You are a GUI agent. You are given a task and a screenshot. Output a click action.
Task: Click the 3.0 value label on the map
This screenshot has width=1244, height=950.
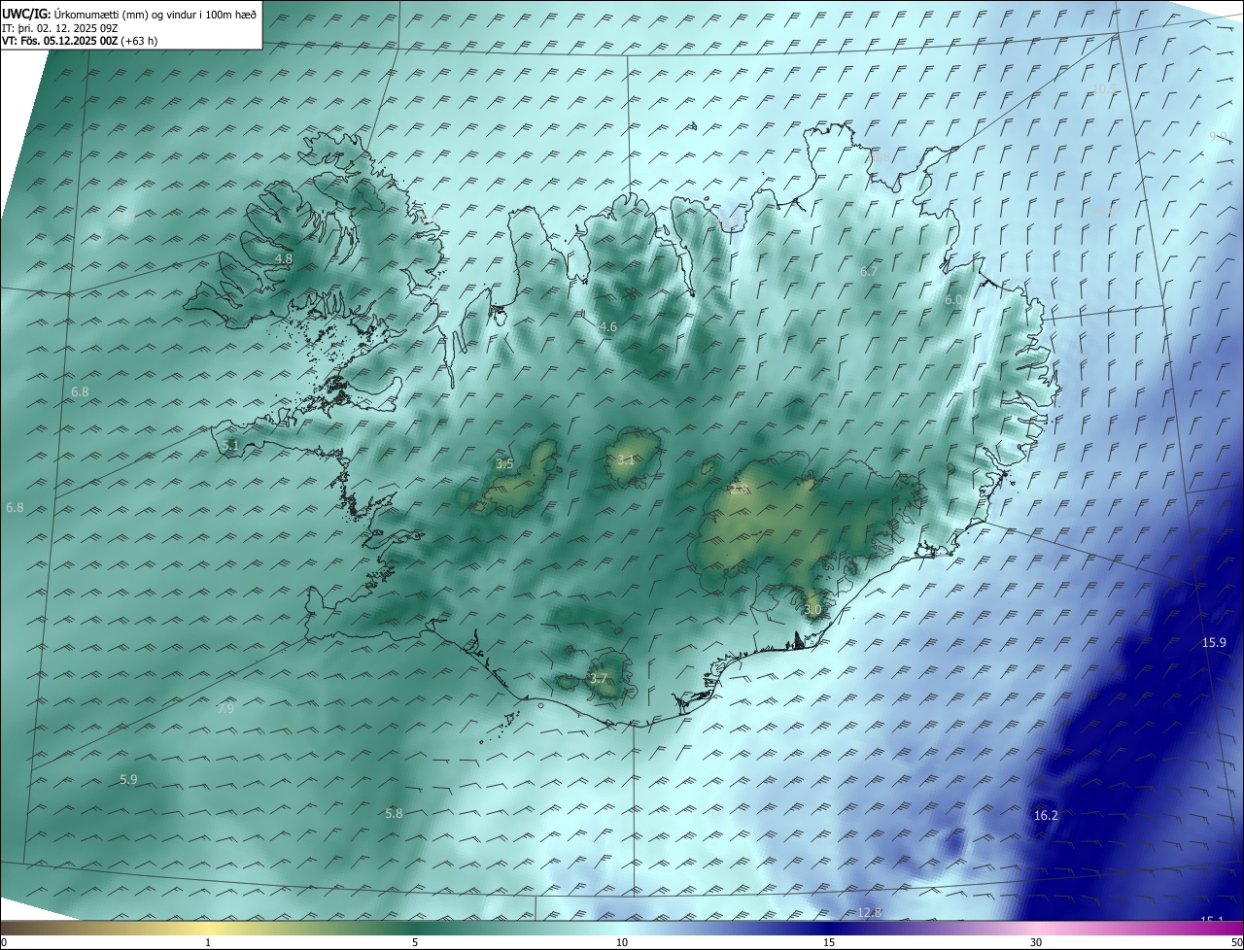(813, 610)
